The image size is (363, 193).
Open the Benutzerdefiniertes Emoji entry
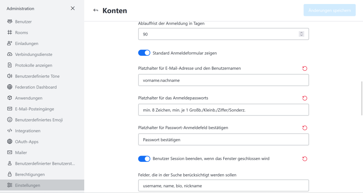42,120
